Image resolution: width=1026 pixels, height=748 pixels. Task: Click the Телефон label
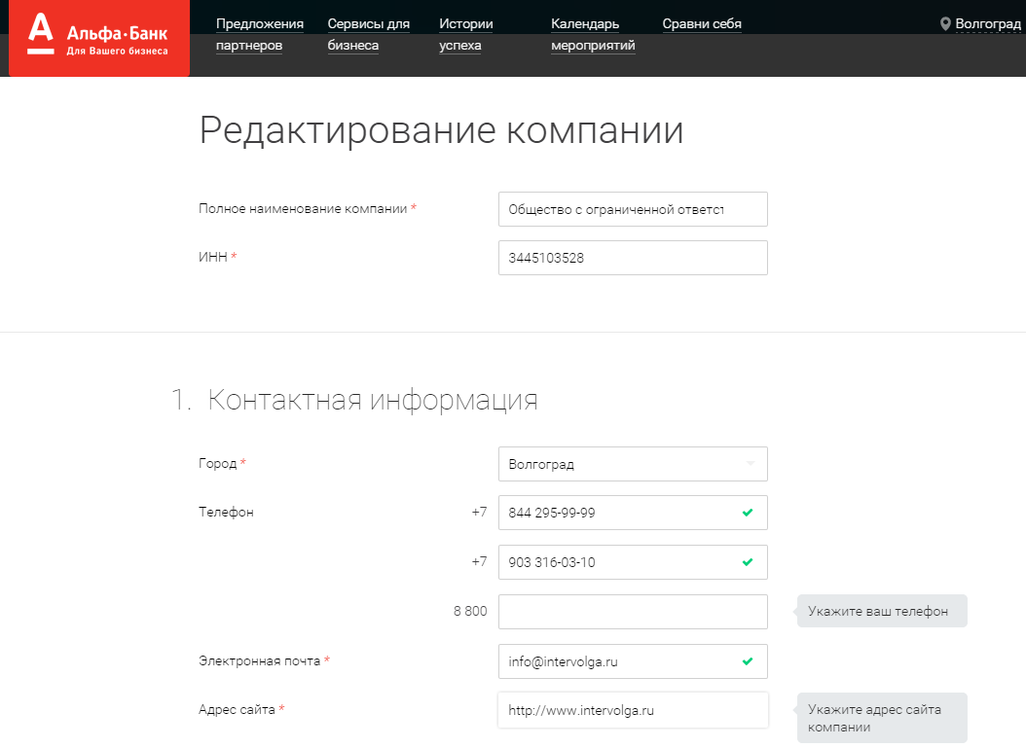226,512
